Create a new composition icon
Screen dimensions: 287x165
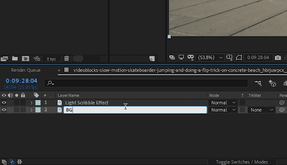pos(26,58)
